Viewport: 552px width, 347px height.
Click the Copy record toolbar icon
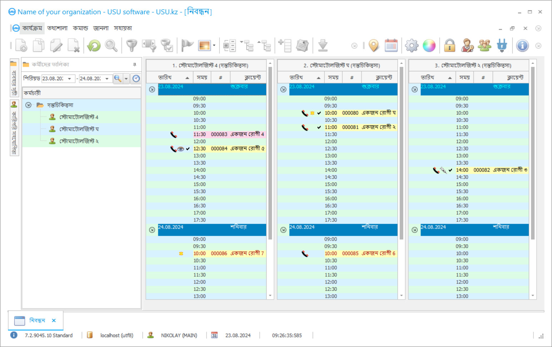tap(39, 46)
